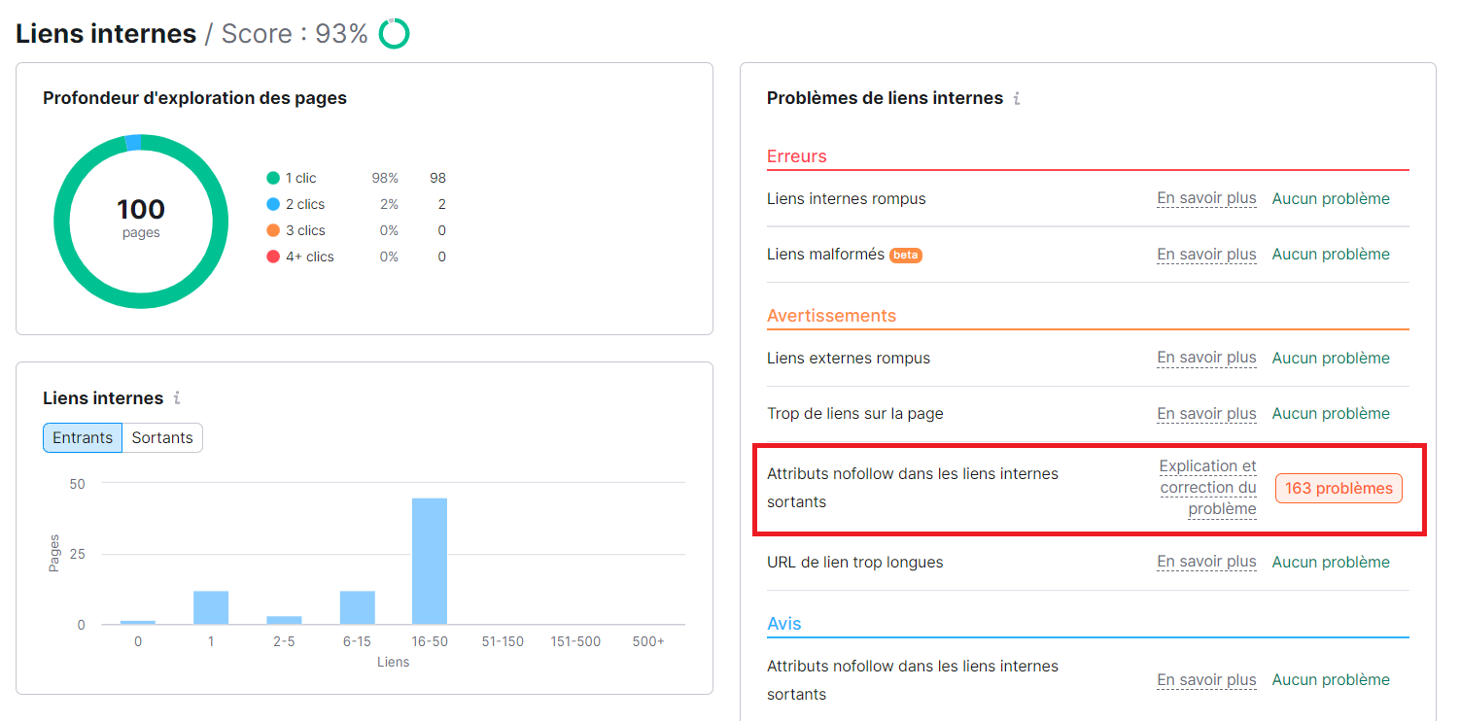The height and width of the screenshot is (721, 1460).
Task: Click the bar for 1 lien in chart
Action: [x=211, y=607]
